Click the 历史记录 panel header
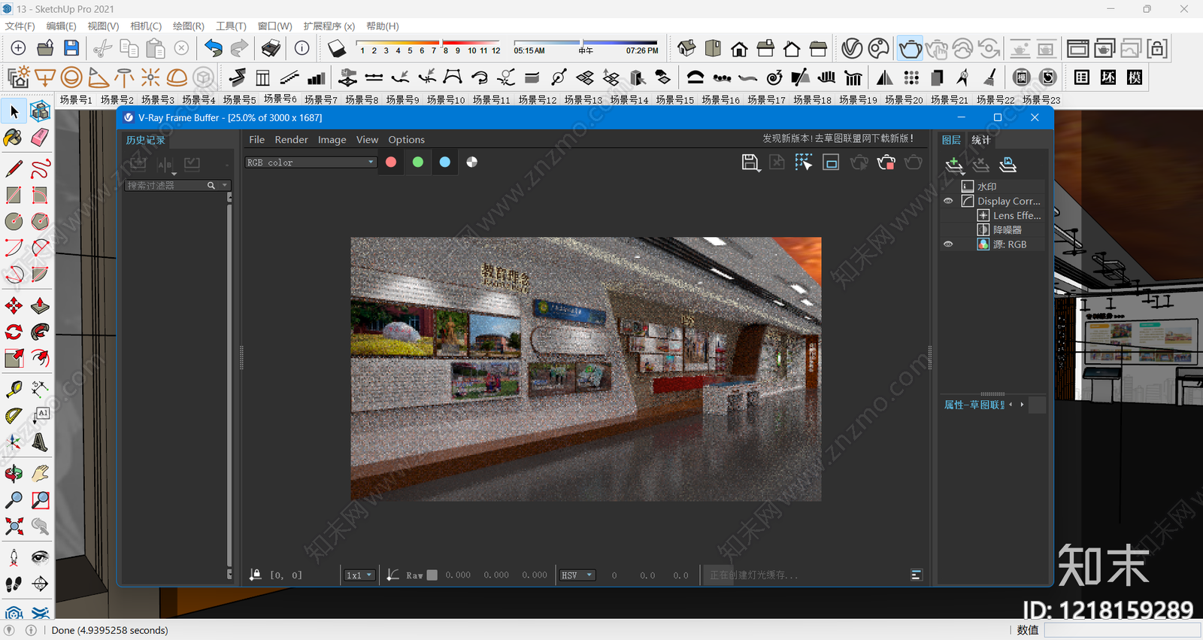Screen dimensions: 1203x640 coord(145,140)
